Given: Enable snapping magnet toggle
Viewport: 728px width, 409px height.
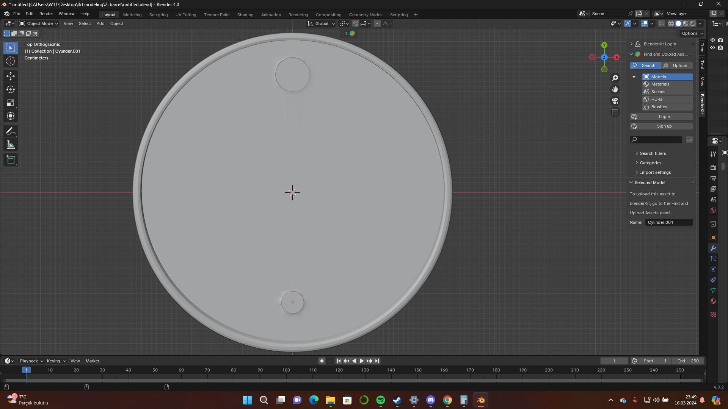Looking at the screenshot, I should point(355,23).
